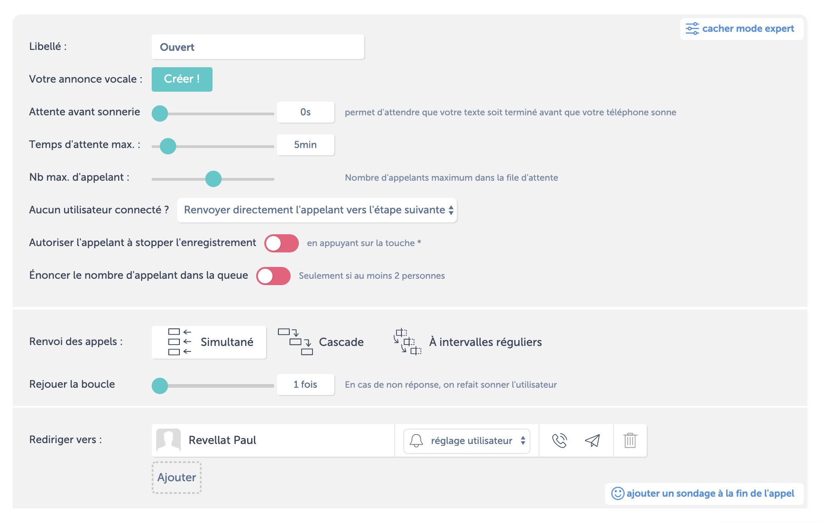The image size is (822, 523).
Task: Delete Revellat Paul with the trash icon
Action: 630,440
